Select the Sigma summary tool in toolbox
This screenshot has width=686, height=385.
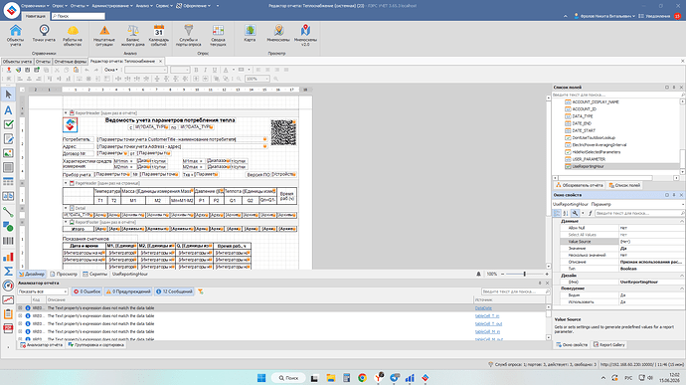[x=8, y=272]
